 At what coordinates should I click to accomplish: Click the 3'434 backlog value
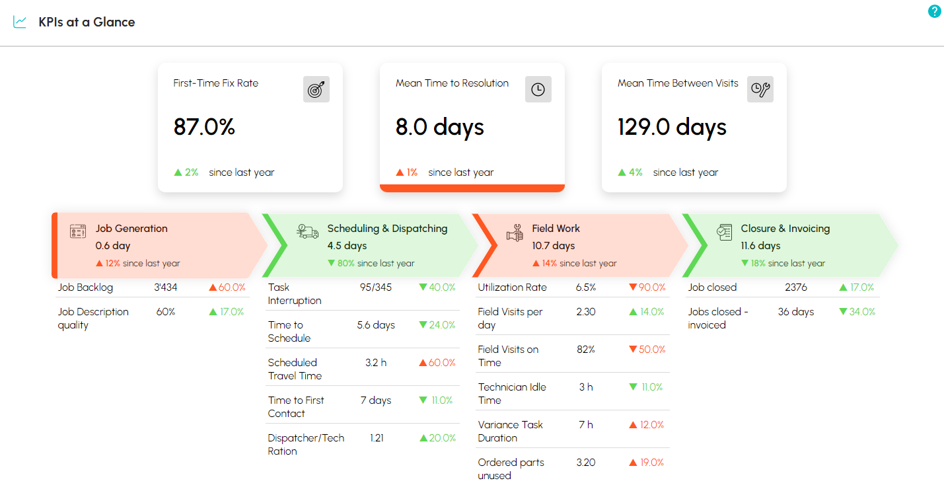(164, 287)
